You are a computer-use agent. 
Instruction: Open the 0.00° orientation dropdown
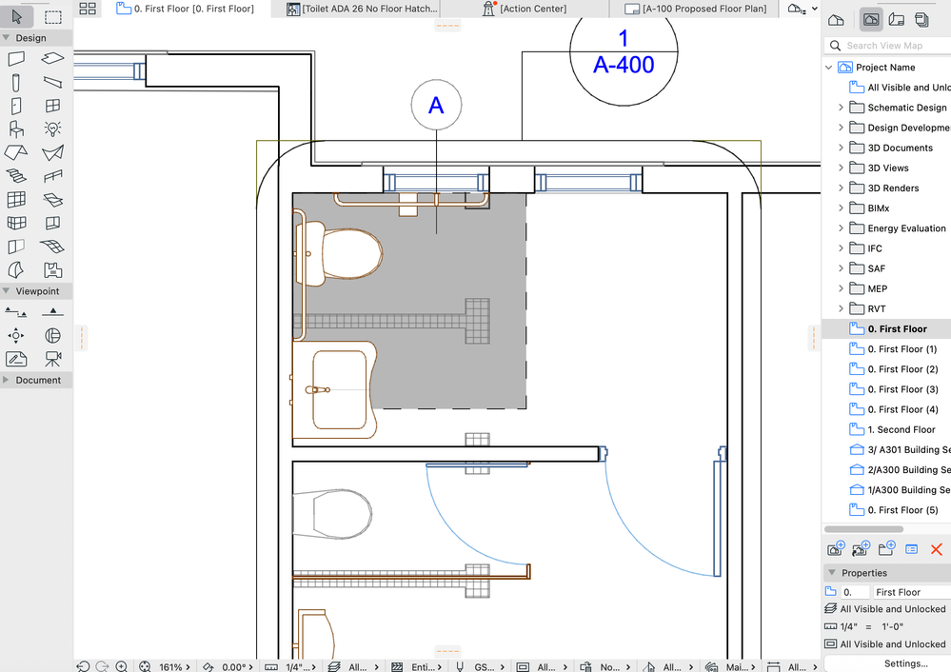(237, 666)
